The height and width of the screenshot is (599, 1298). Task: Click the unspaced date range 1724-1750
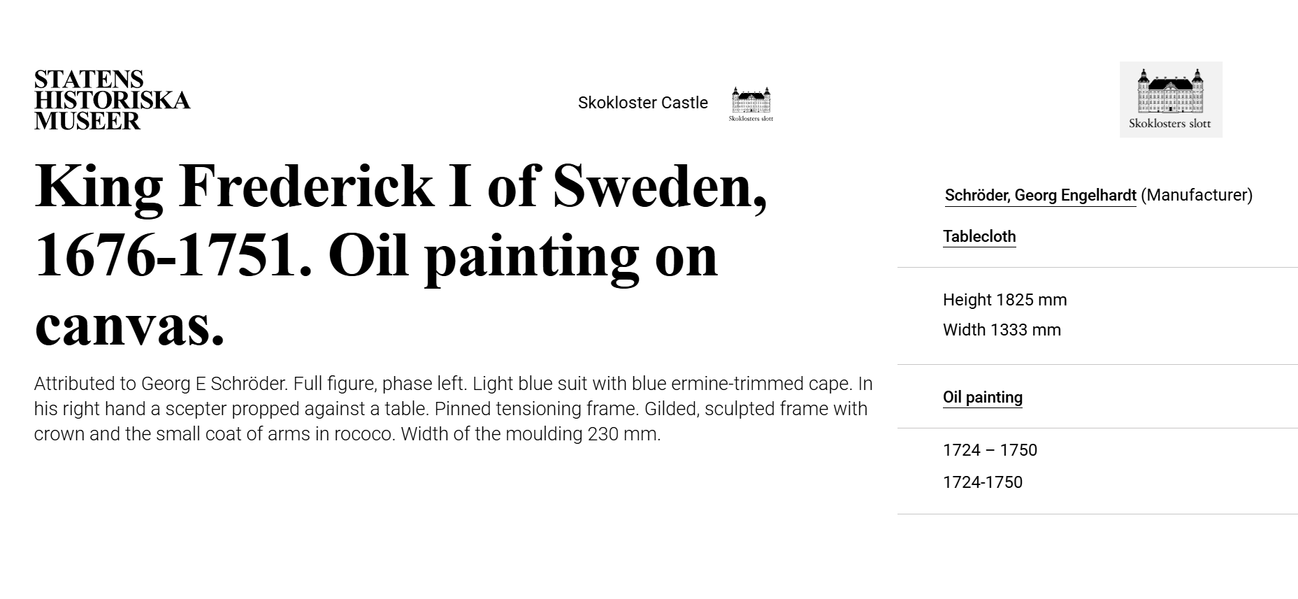(x=982, y=482)
